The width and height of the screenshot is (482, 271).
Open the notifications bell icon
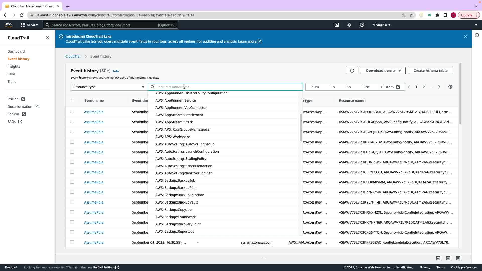tap(349, 25)
